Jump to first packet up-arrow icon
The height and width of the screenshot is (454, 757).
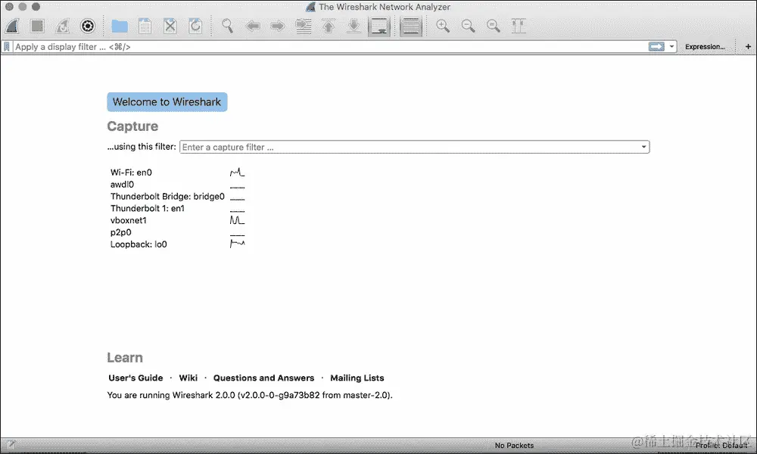(329, 26)
